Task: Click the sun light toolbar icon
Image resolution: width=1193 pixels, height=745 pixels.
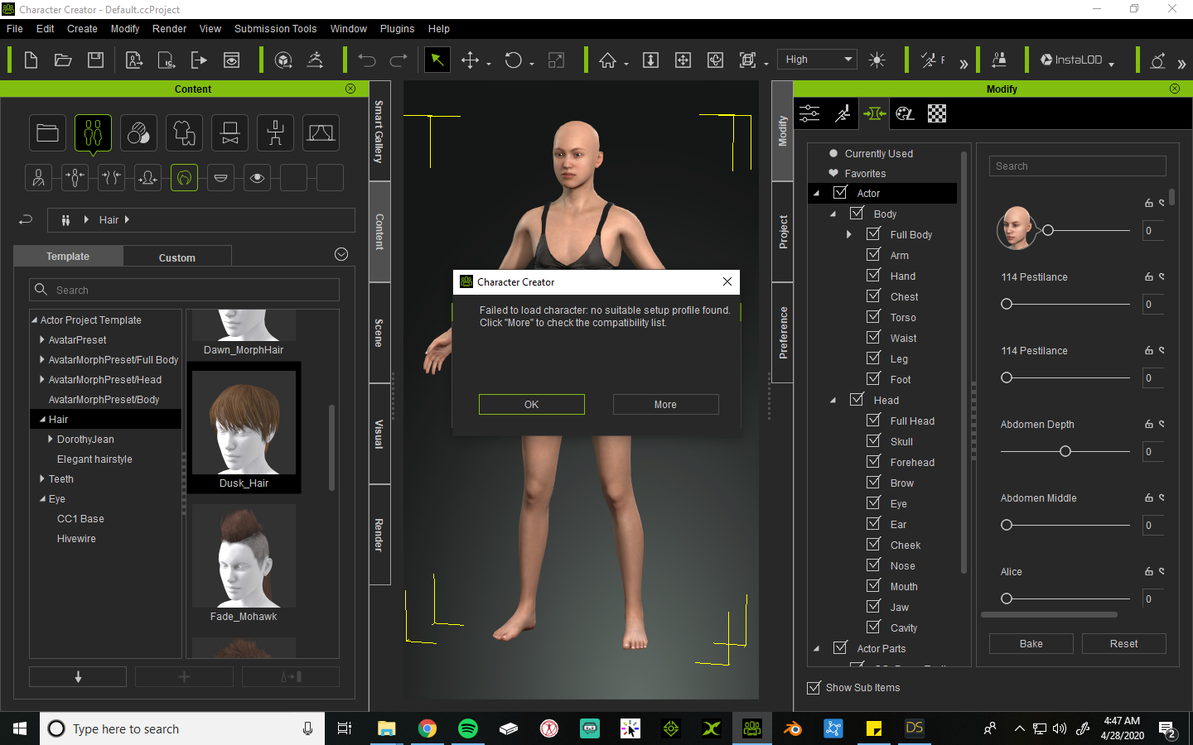Action: (x=877, y=60)
